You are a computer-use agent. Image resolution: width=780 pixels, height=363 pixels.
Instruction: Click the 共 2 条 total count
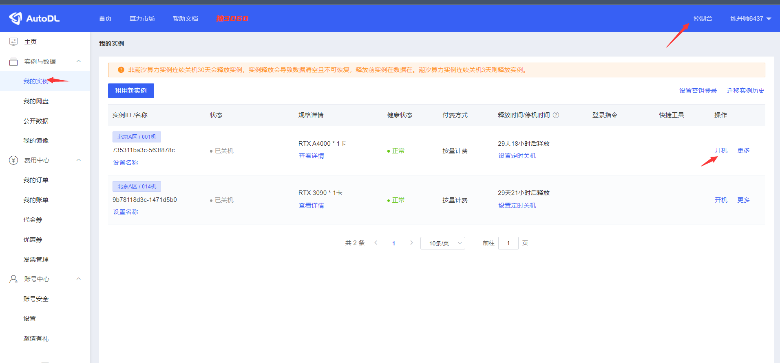point(355,243)
